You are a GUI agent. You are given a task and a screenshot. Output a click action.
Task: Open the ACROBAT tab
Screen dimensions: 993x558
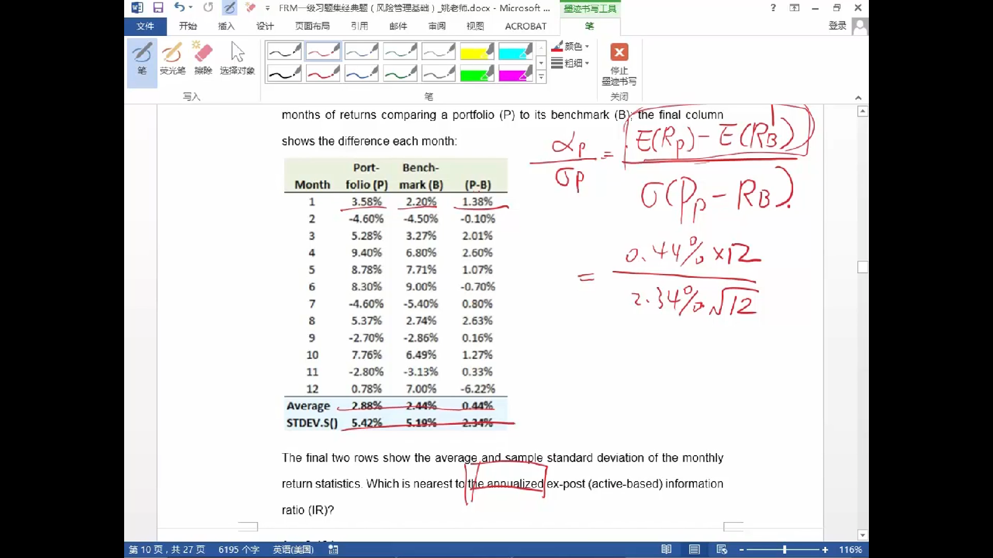pos(526,26)
